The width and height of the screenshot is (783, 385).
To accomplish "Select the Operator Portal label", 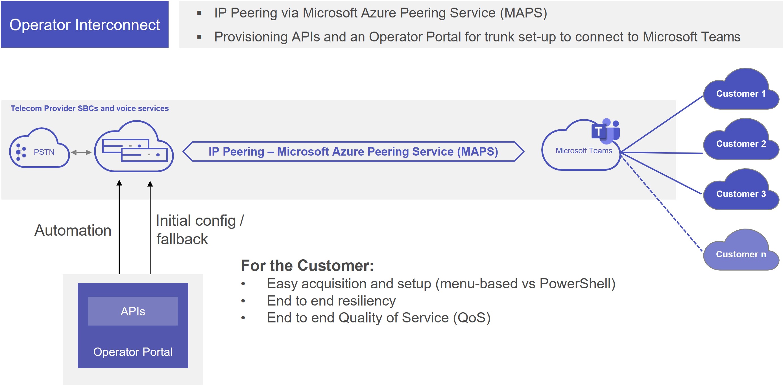I will click(x=133, y=352).
